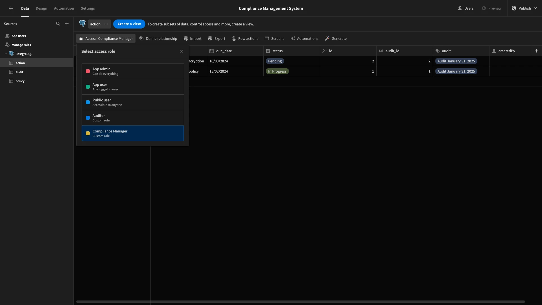Viewport: 542px width, 305px height.
Task: Click the In Progress status tag
Action: [277, 71]
